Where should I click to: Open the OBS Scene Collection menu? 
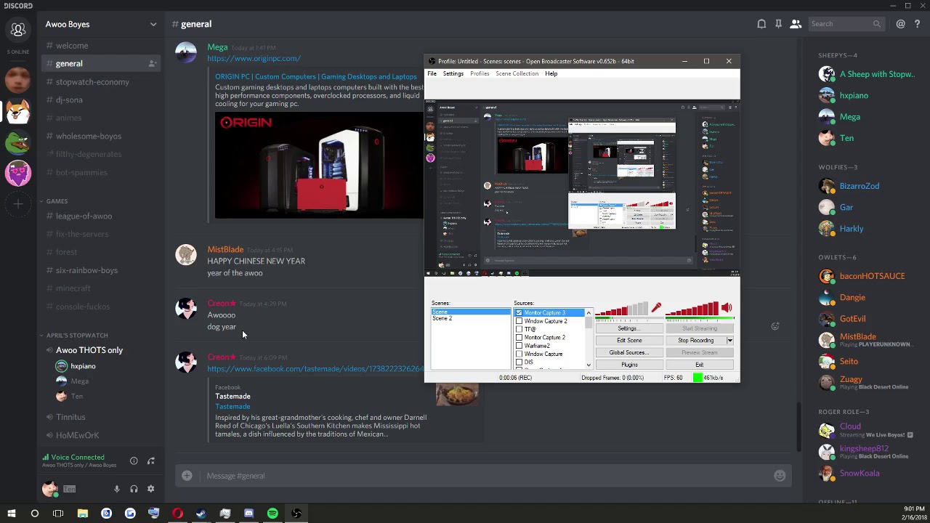pyautogui.click(x=517, y=73)
